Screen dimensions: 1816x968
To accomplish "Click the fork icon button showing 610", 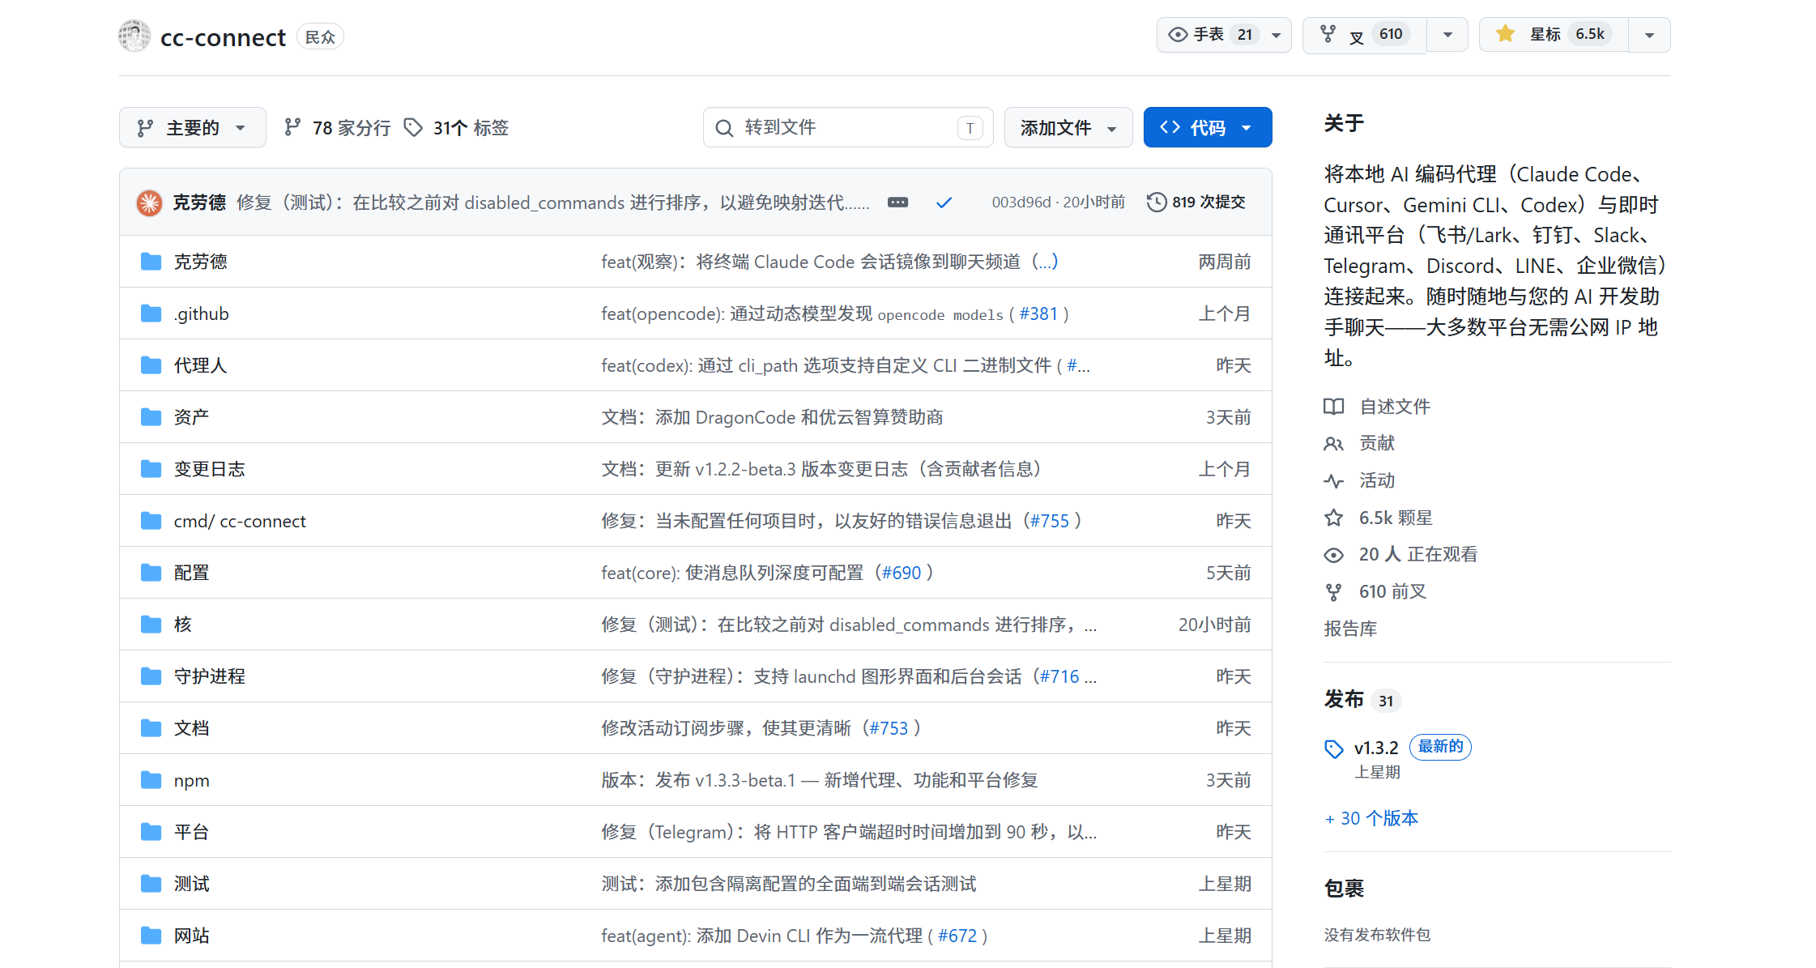I will point(1328,34).
